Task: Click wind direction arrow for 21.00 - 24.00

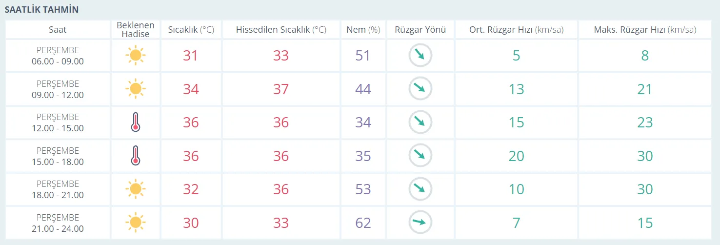Action: coord(420,223)
